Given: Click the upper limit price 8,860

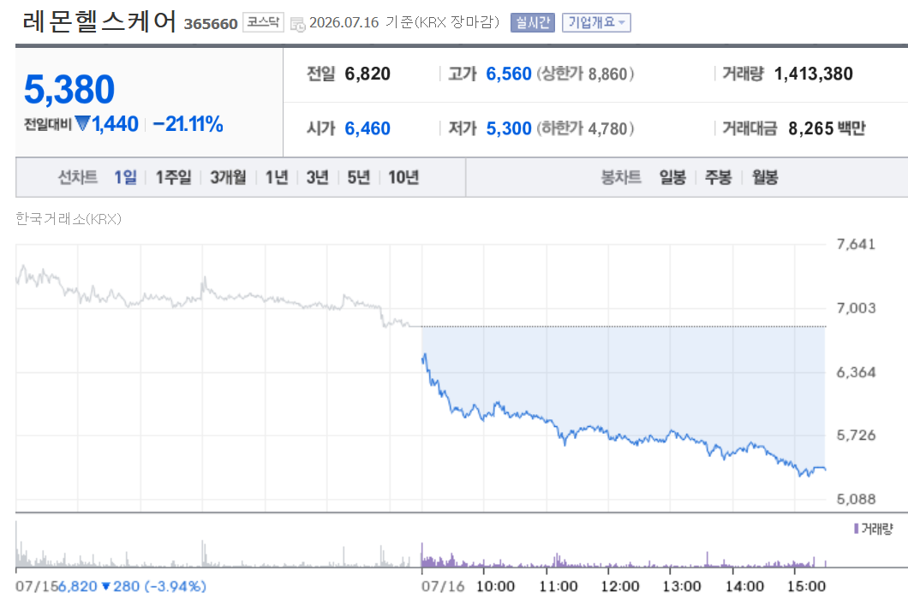Looking at the screenshot, I should pyautogui.click(x=607, y=74).
